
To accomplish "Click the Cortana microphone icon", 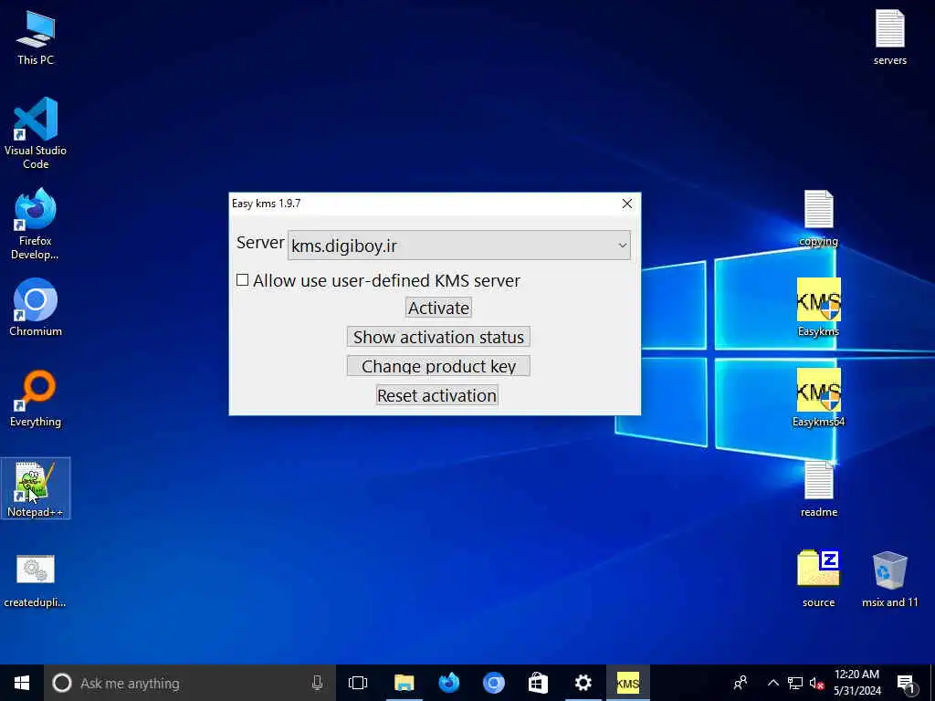I will click(317, 683).
